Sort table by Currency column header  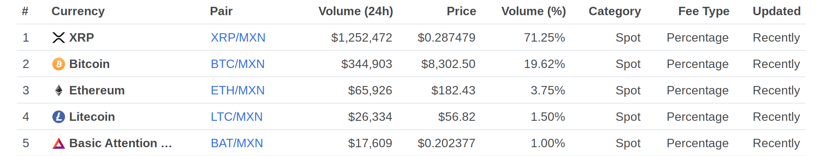pos(78,11)
